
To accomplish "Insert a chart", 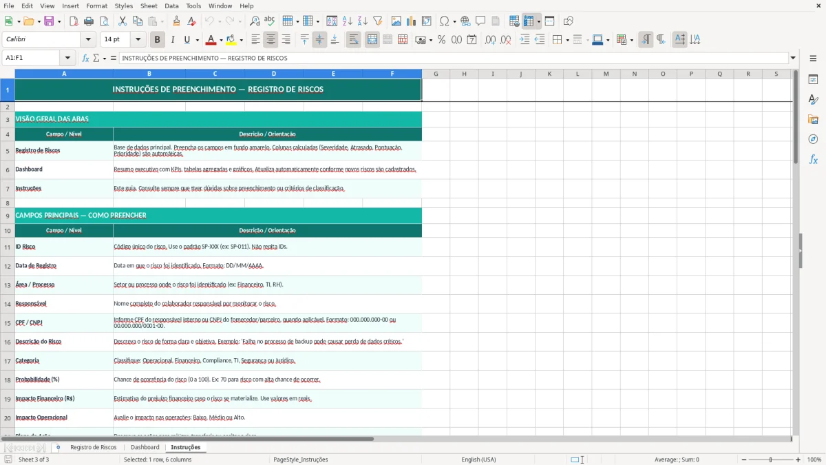I will [x=412, y=21].
